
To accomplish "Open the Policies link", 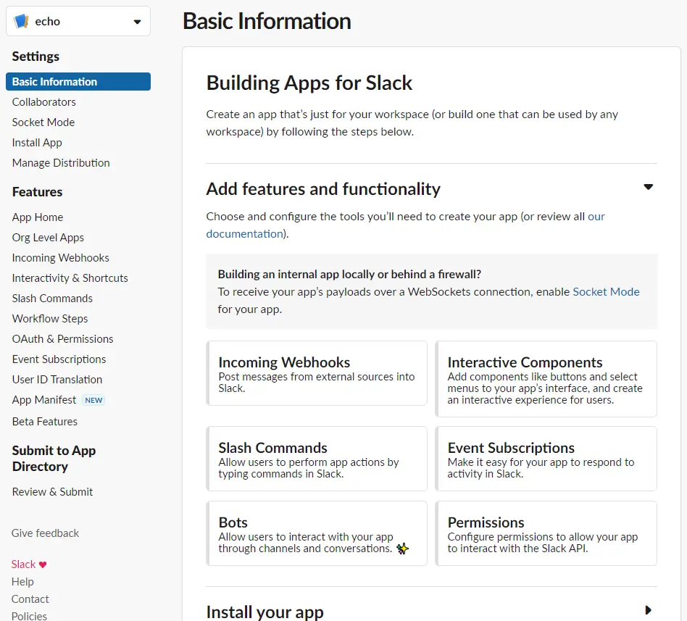I will click(29, 616).
